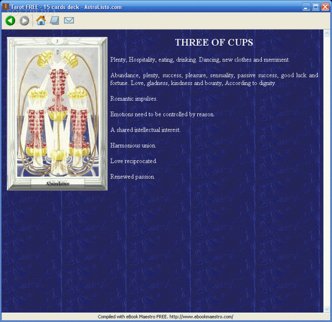This screenshot has width=332, height=322.
Task: Minimize the Tarot FREE window
Action: click(306, 7)
